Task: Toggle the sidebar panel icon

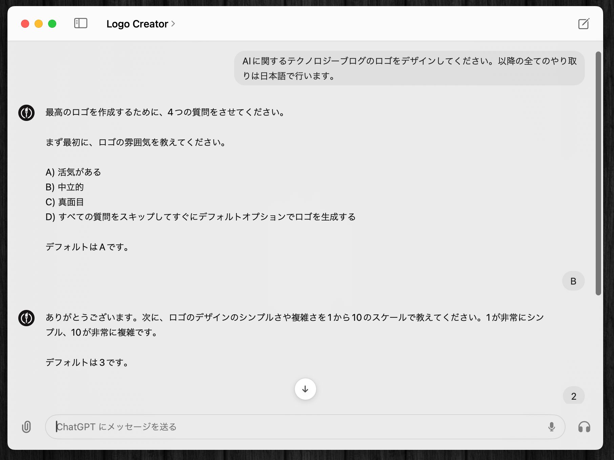Action: (x=81, y=23)
